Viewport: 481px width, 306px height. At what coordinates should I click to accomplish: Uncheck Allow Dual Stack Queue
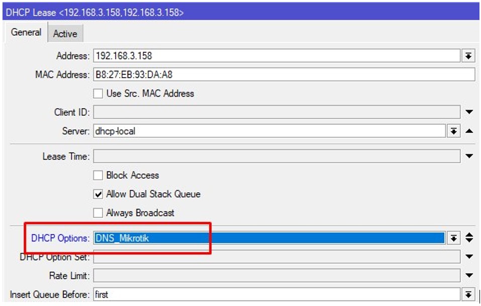[99, 194]
